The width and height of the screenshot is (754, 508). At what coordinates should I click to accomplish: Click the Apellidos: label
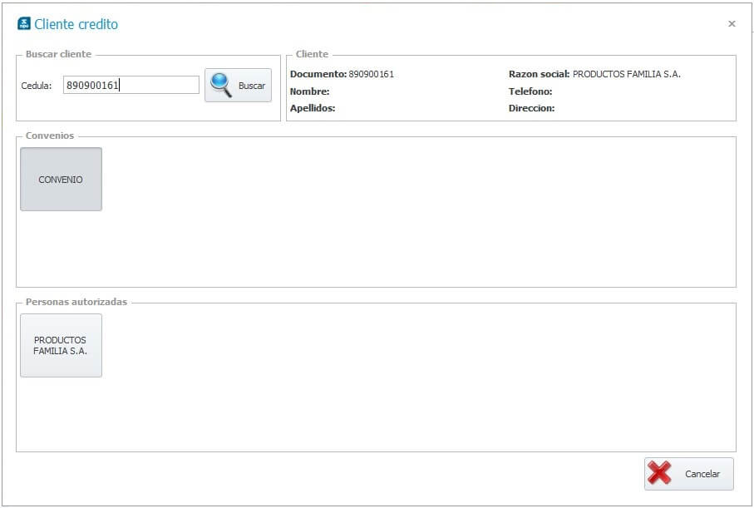pos(313,108)
